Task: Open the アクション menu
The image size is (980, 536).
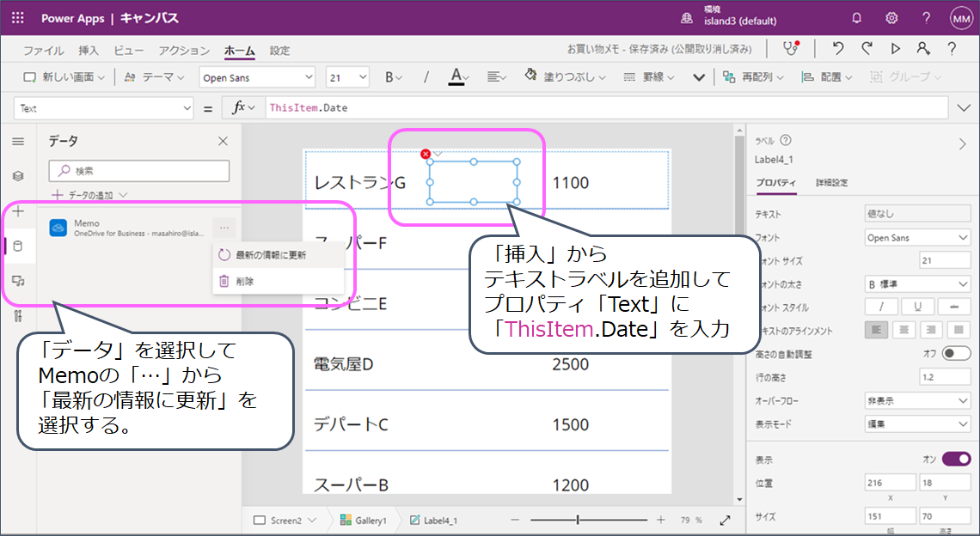Action: pyautogui.click(x=184, y=51)
